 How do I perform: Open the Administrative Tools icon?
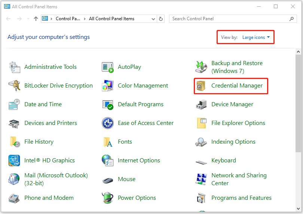(x=14, y=67)
